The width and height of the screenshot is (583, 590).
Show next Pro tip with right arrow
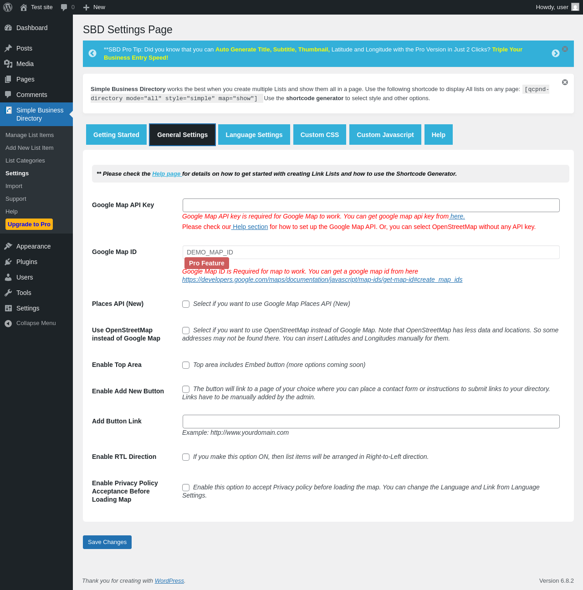click(556, 53)
